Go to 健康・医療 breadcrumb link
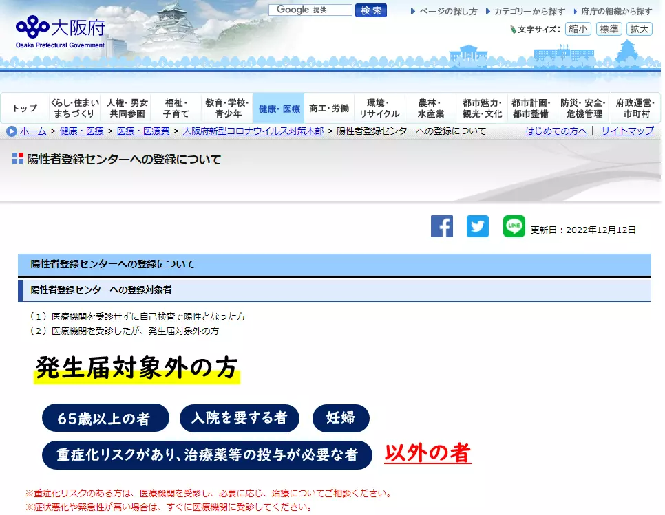 click(81, 131)
